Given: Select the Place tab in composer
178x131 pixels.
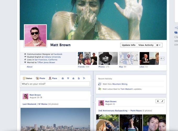Looking at the screenshot, I should tap(53, 78).
